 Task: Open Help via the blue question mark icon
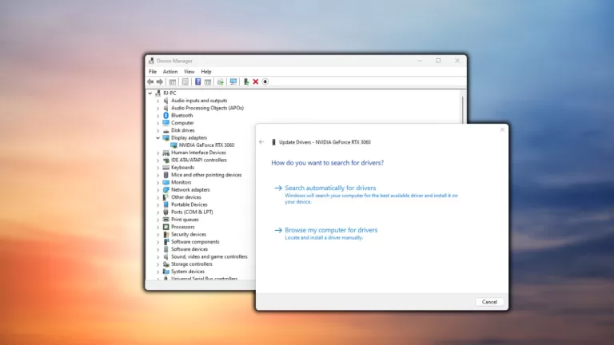(197, 81)
